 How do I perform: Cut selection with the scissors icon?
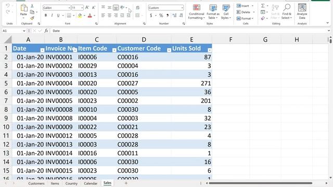pos(32,6)
